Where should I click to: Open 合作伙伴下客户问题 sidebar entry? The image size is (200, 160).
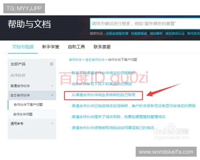[x=28, y=105]
